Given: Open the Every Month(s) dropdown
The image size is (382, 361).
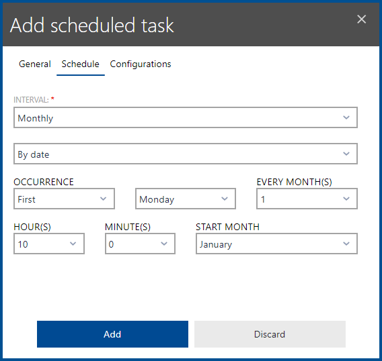Looking at the screenshot, I should 307,199.
